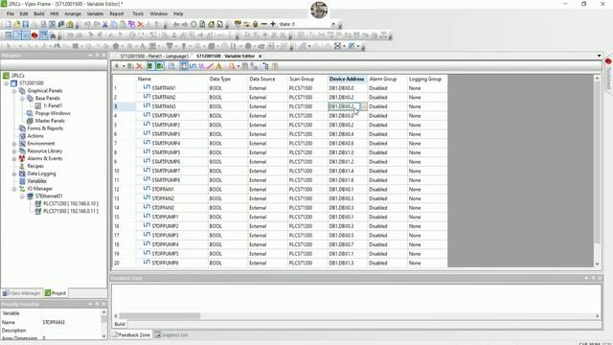Click the padlock icon beside the minus sign

tap(256, 24)
